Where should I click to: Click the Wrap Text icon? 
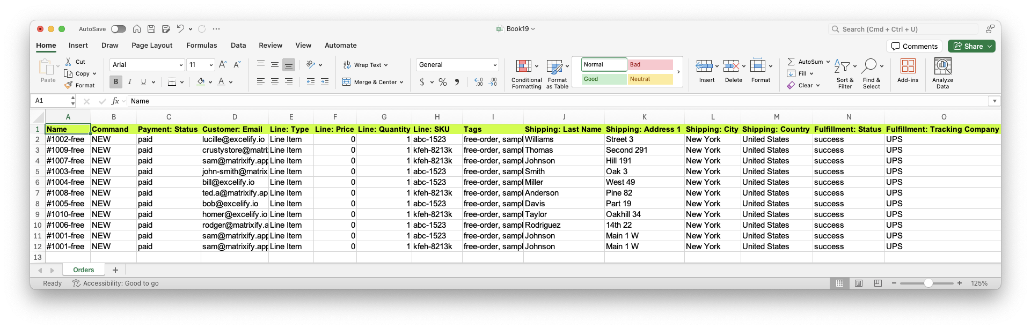(x=347, y=65)
